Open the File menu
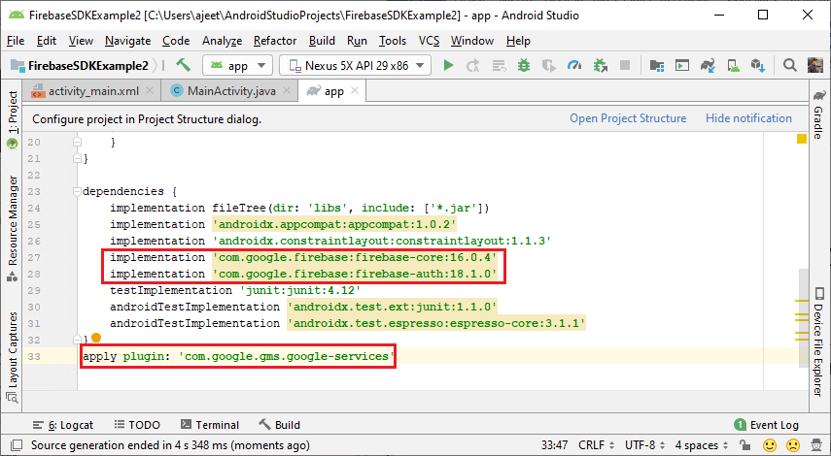 [x=16, y=41]
